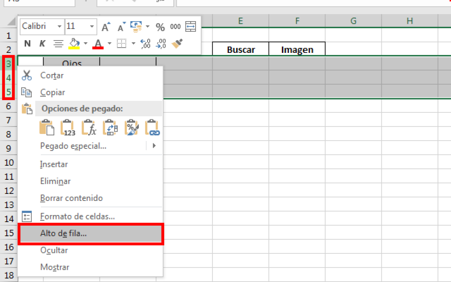451x282 pixels.
Task: Choose "Ocultar" in the context menu
Action: point(54,250)
